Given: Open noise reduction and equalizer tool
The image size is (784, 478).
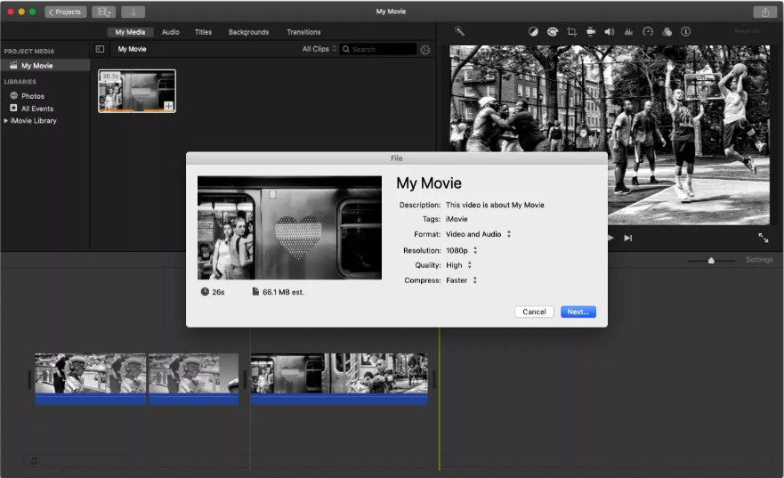Looking at the screenshot, I should 628,31.
